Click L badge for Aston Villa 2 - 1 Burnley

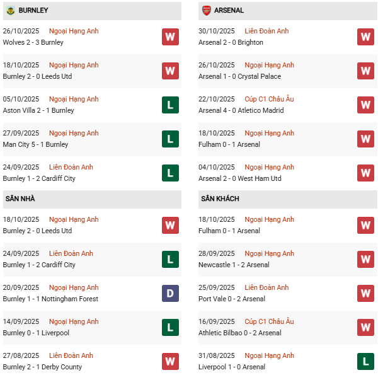pyautogui.click(x=170, y=105)
